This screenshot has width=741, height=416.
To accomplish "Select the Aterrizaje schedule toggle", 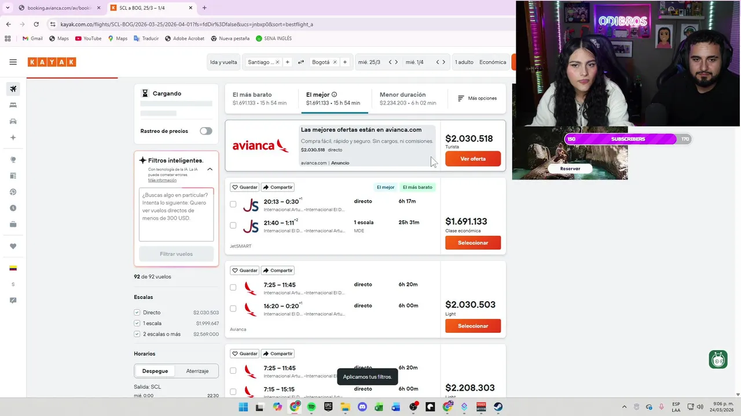I will tap(197, 371).
